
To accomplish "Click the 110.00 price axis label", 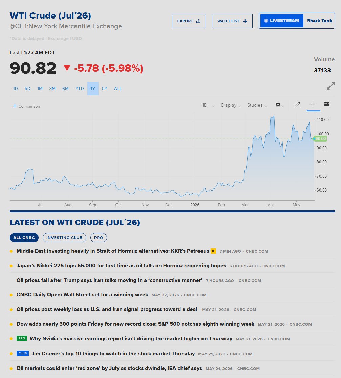I will click(x=323, y=119).
